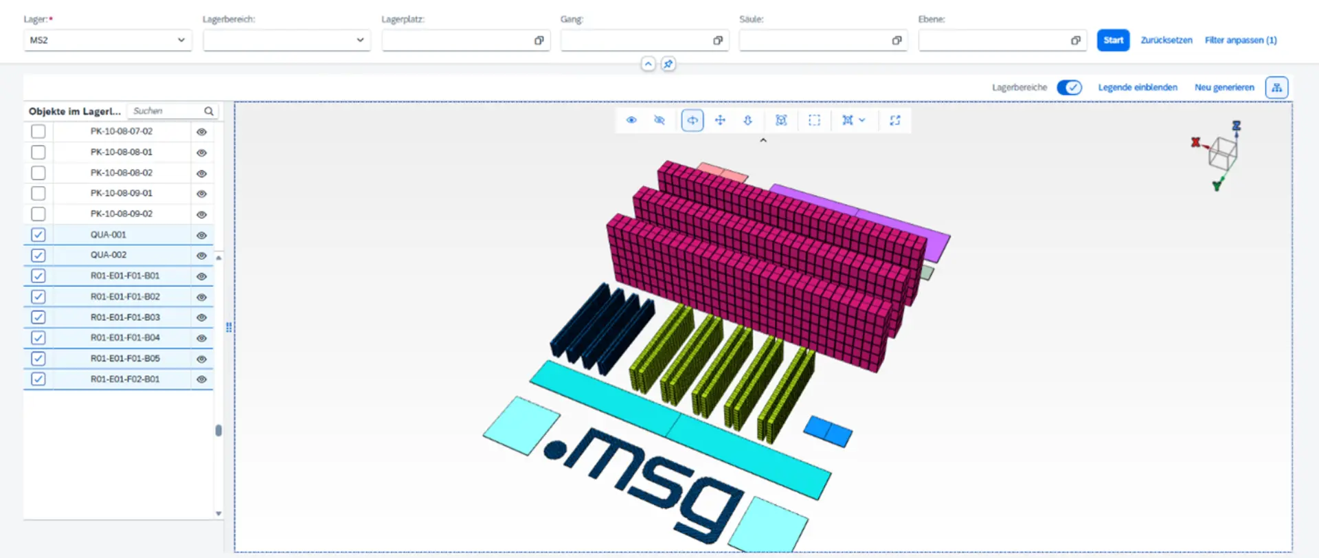Screen dimensions: 1319x558
Task: Uncheck the R01-E01-F02-B01 checkbox
Action: tap(38, 379)
